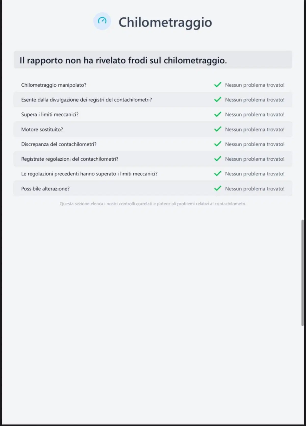The width and height of the screenshot is (306, 426).
Task: Click the Possibile alterazione? row label
Action: click(x=45, y=189)
